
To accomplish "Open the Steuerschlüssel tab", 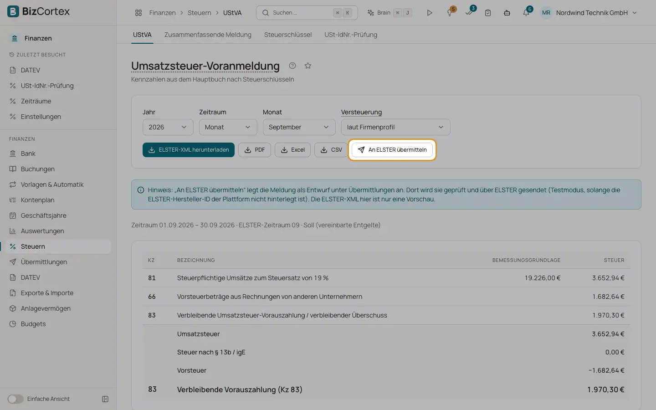I will pyautogui.click(x=288, y=35).
